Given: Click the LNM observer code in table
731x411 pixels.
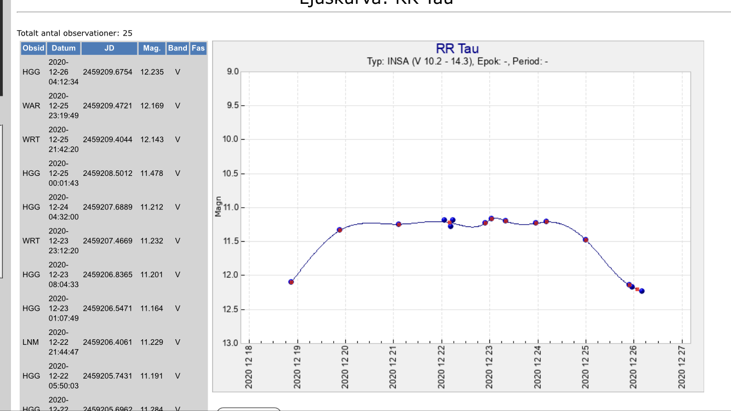Looking at the screenshot, I should (x=31, y=342).
